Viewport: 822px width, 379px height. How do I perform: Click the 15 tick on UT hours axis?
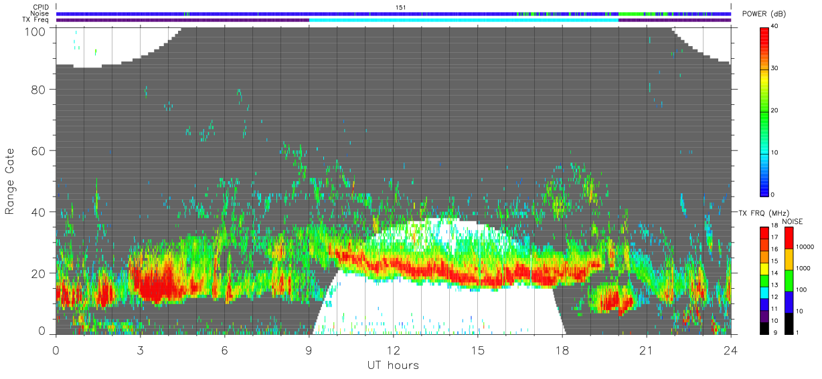pos(478,350)
